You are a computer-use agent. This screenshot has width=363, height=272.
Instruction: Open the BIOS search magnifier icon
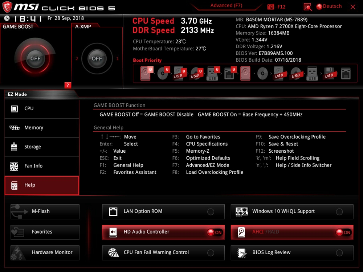tap(307, 7)
